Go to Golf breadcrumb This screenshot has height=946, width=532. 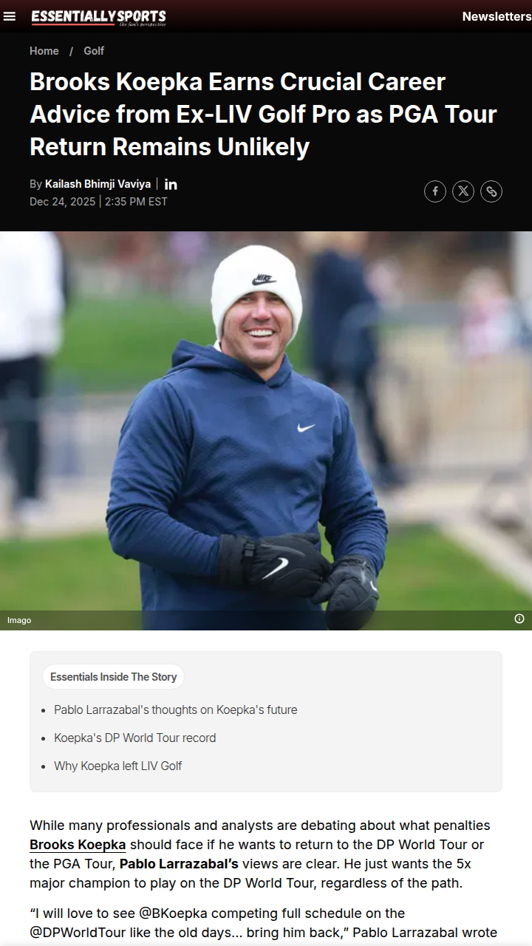point(94,51)
